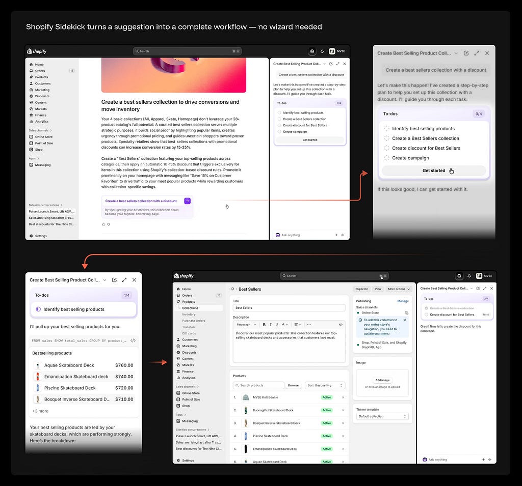The image size is (522, 486).
Task: Click Browse button in Products section
Action: coord(293,385)
